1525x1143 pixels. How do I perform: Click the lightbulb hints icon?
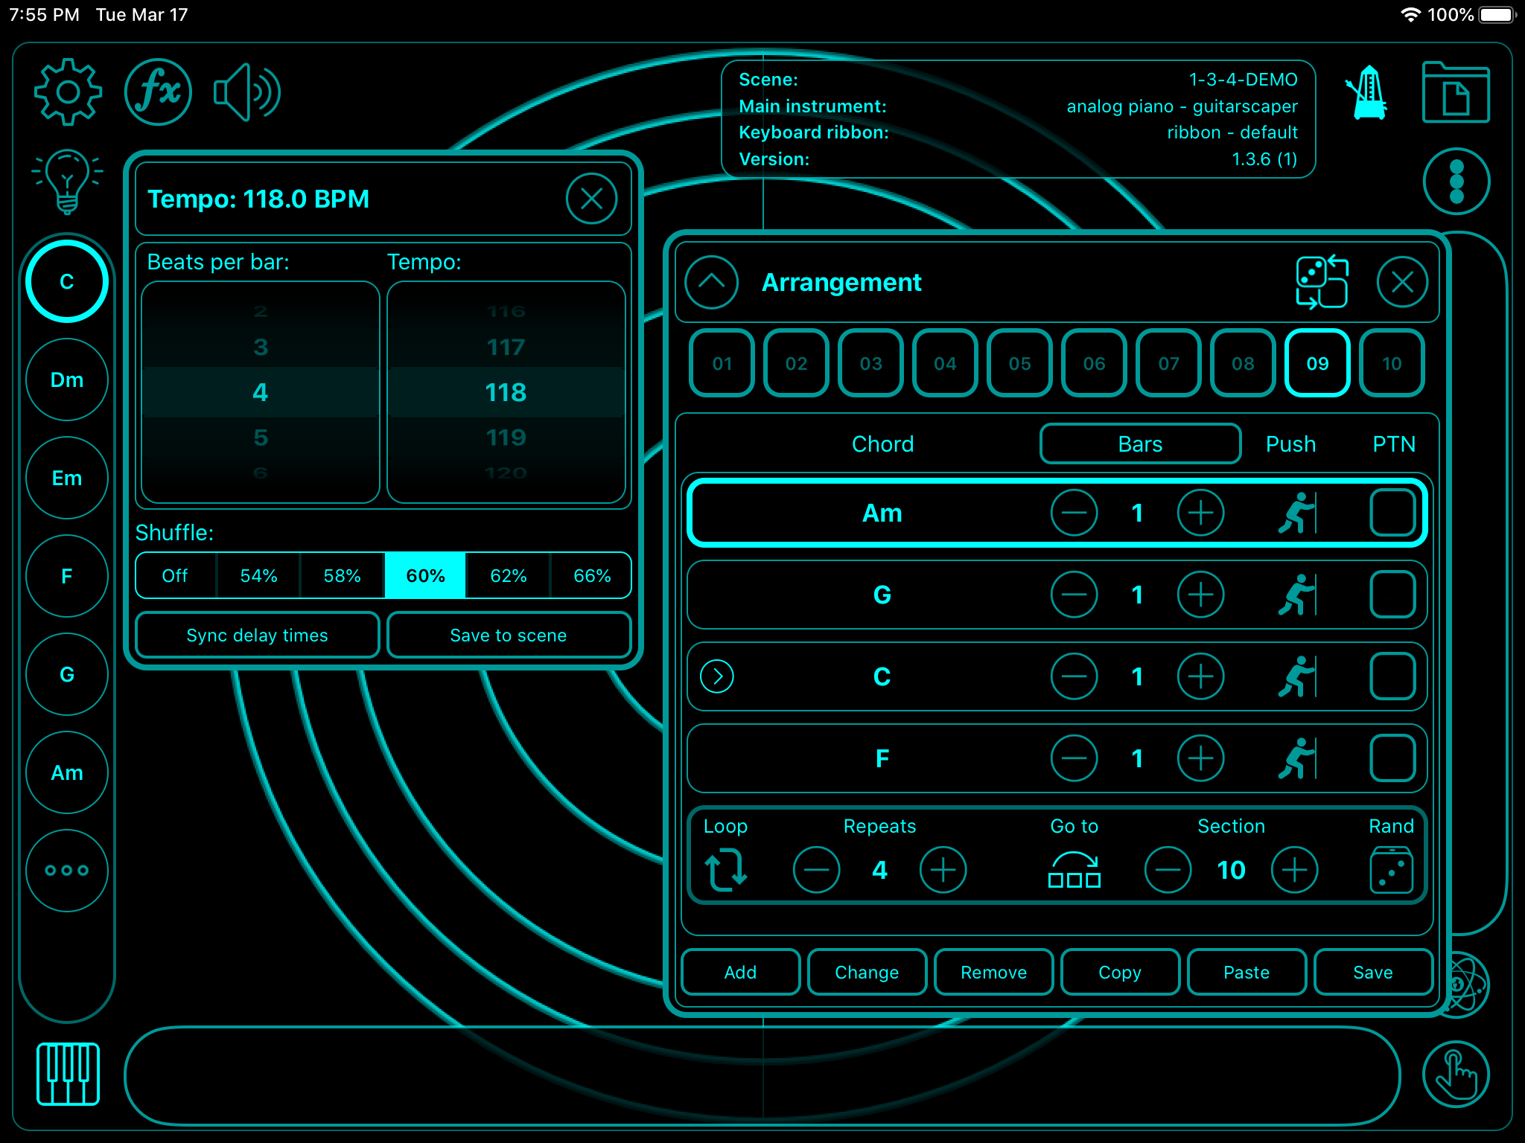click(x=67, y=181)
